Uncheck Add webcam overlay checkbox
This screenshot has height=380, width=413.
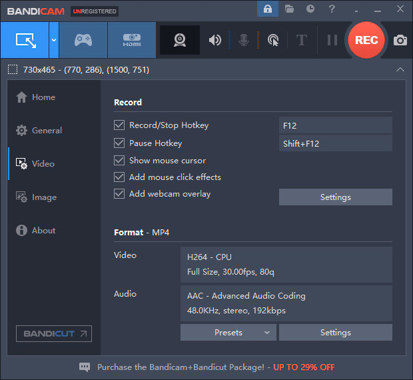coord(119,194)
